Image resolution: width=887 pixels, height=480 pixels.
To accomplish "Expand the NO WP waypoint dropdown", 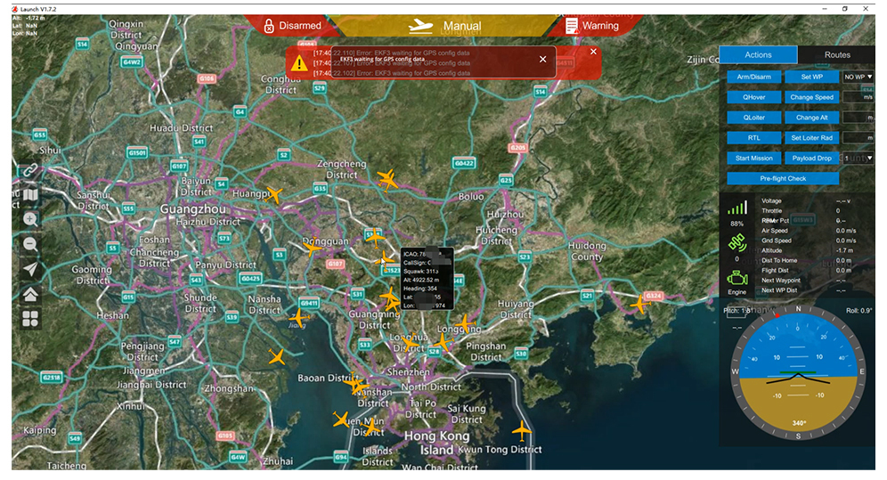I will (x=859, y=77).
